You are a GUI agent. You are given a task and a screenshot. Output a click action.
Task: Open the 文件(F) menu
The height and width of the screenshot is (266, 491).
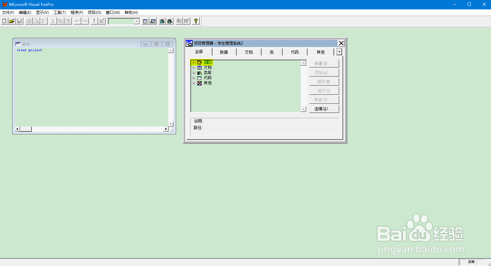[x=8, y=13]
